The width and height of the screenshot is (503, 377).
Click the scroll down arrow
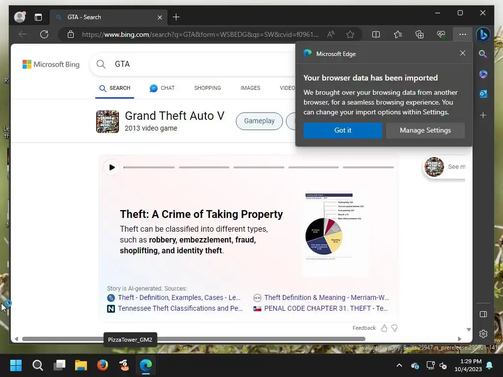pyautogui.click(x=469, y=329)
